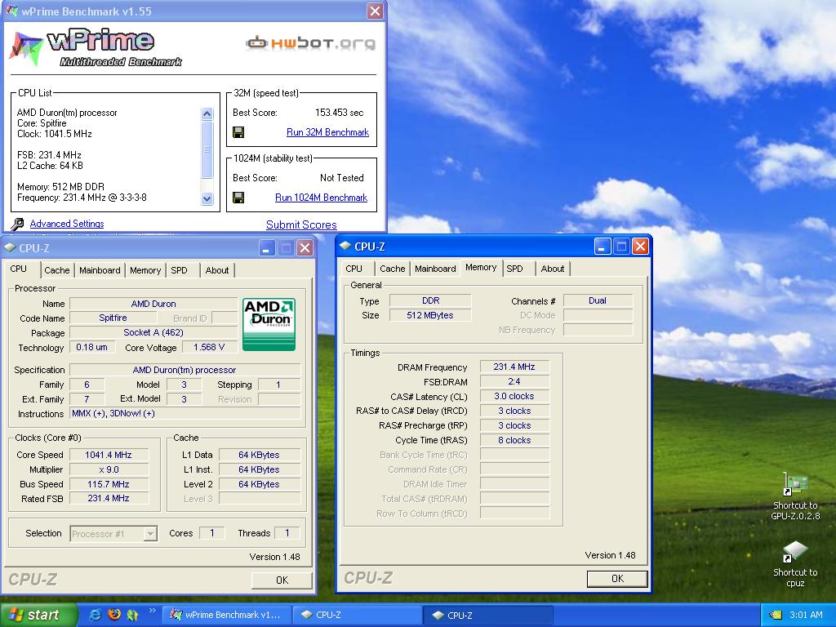Switch to Cache tab in left CPU-Z
836x627 pixels.
click(x=57, y=270)
